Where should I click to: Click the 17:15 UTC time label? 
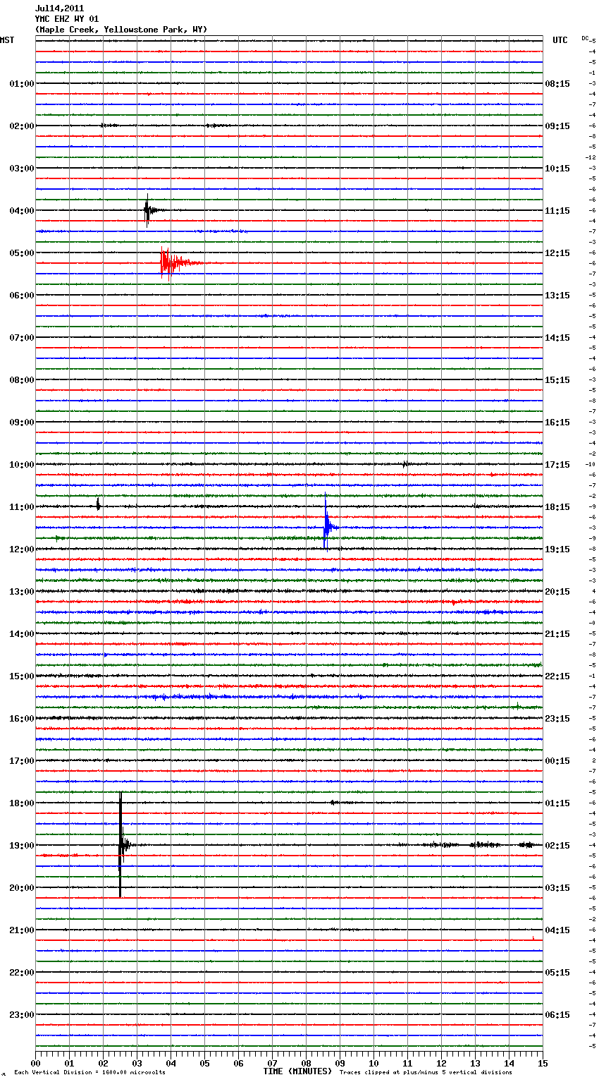coord(557,465)
